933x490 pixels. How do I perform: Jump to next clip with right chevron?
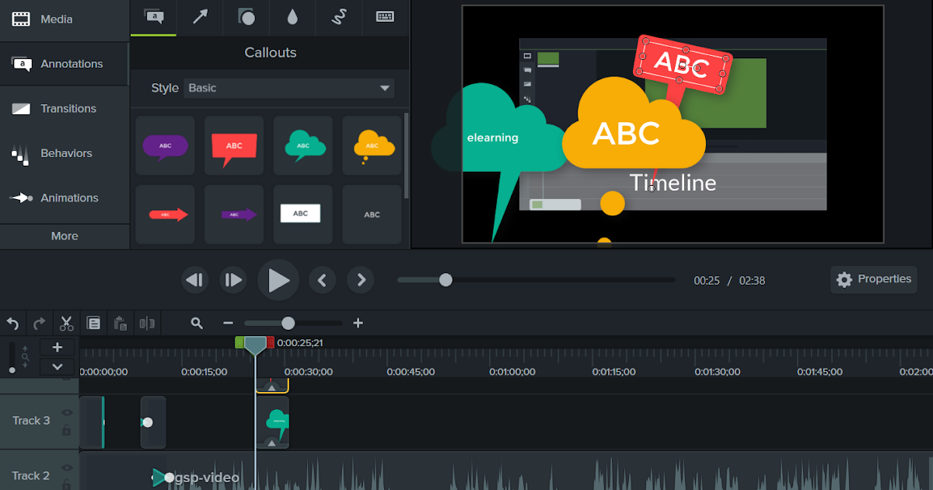(360, 280)
